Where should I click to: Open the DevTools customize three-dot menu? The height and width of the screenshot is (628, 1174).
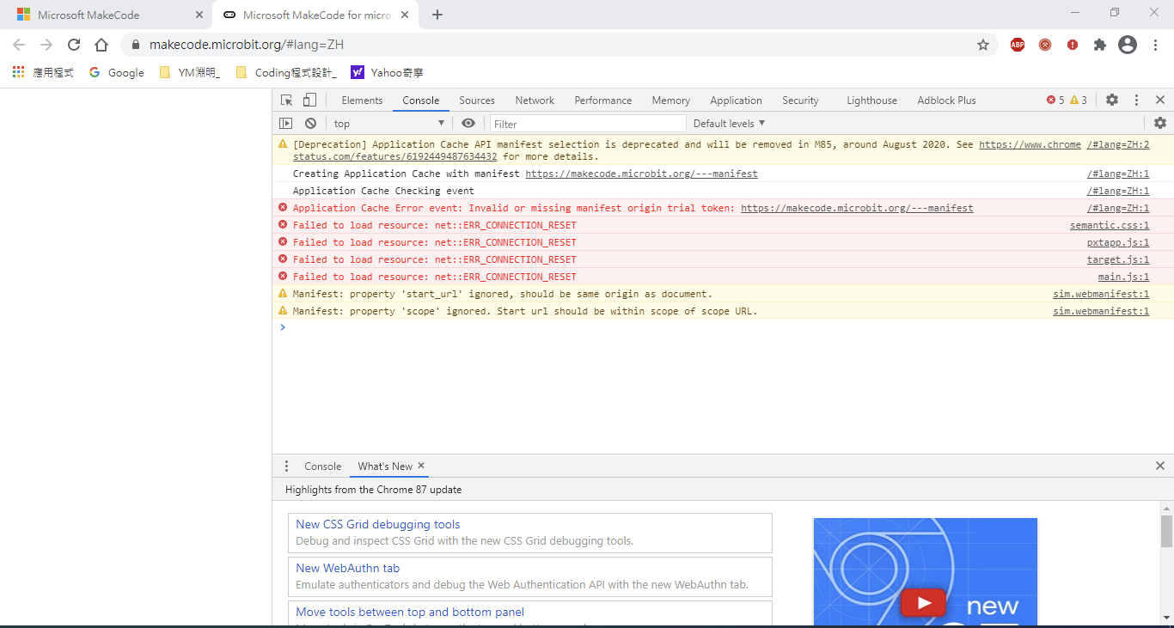click(1136, 100)
